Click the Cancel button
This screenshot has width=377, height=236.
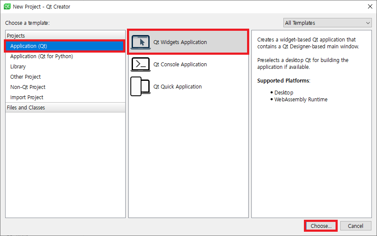click(356, 226)
